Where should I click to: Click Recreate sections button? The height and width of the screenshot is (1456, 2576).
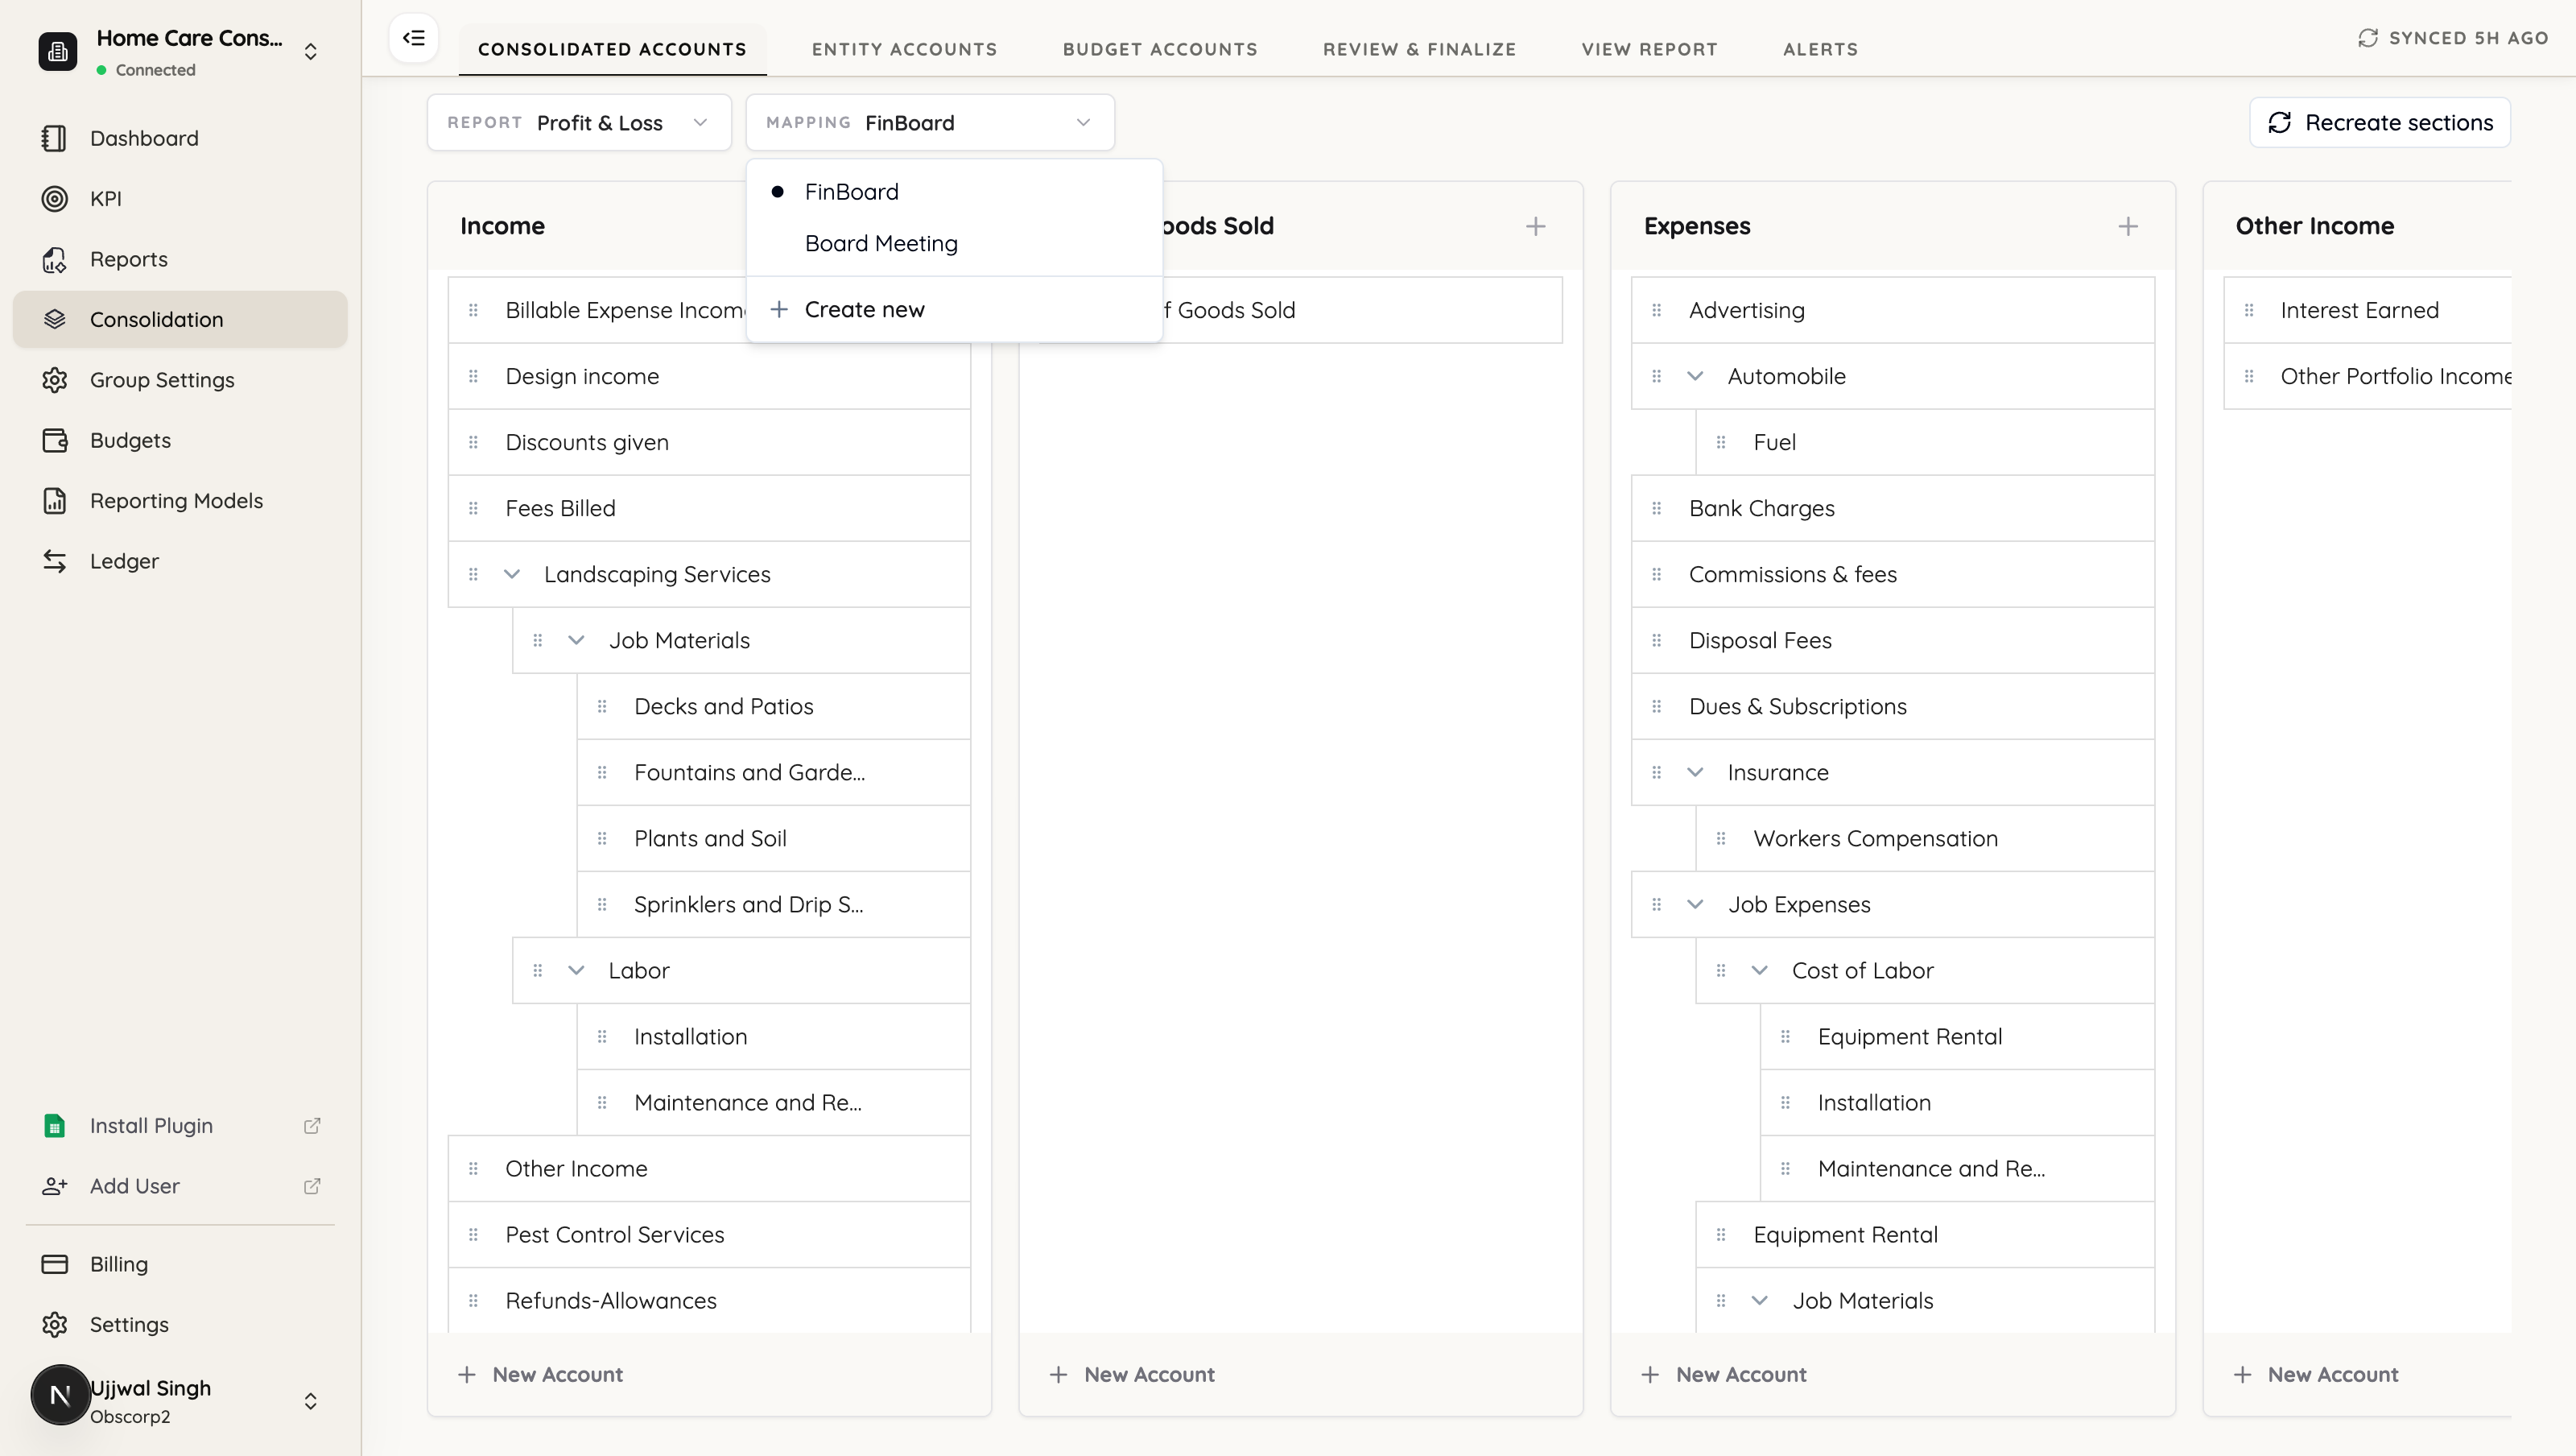(x=2379, y=122)
